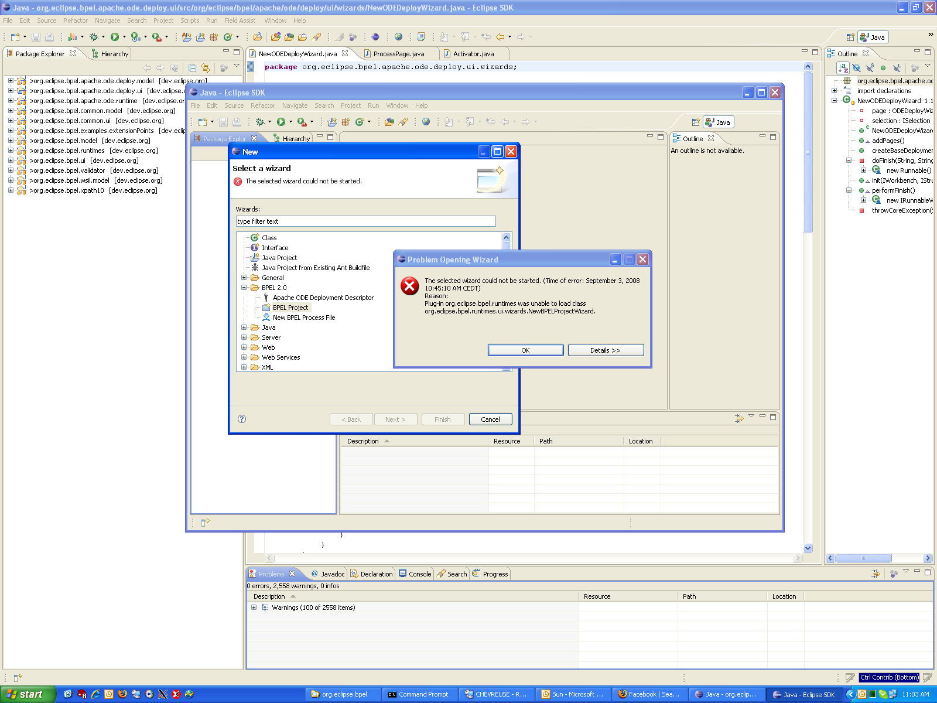Collapse the BPEL 2.0 wizard folder

click(244, 288)
